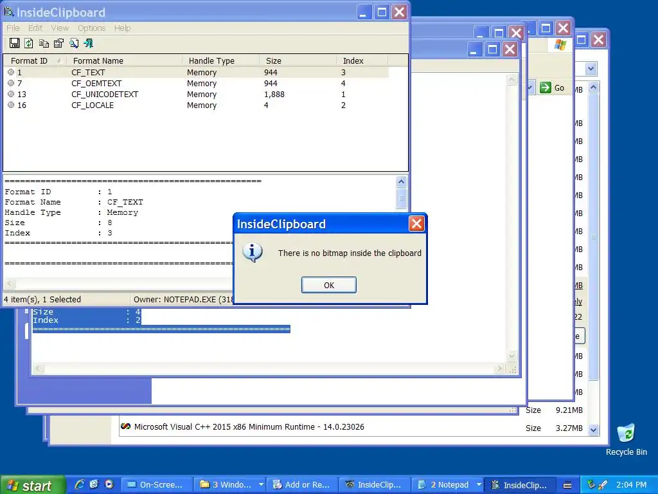The width and height of the screenshot is (658, 494).
Task: Click OK in the no bitmap dialog
Action: [x=329, y=285]
